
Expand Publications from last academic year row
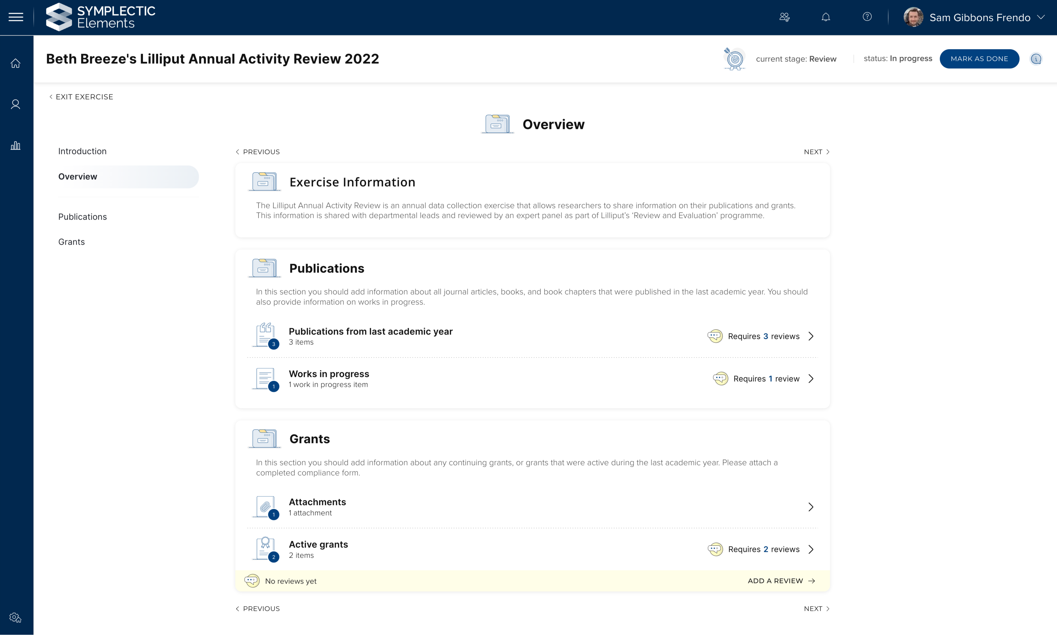811,336
